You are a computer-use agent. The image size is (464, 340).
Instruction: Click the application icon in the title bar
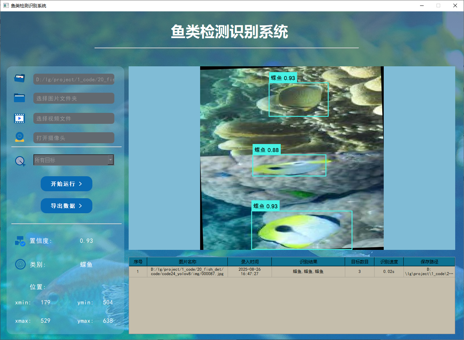click(x=5, y=5)
